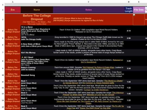The image size is (147, 110).
Task: Open 'Guess You Didn't Know by One Way' link
Action: [x=95, y=108]
